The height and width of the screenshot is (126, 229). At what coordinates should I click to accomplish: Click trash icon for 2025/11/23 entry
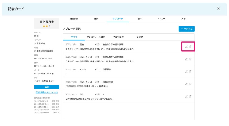(190, 59)
